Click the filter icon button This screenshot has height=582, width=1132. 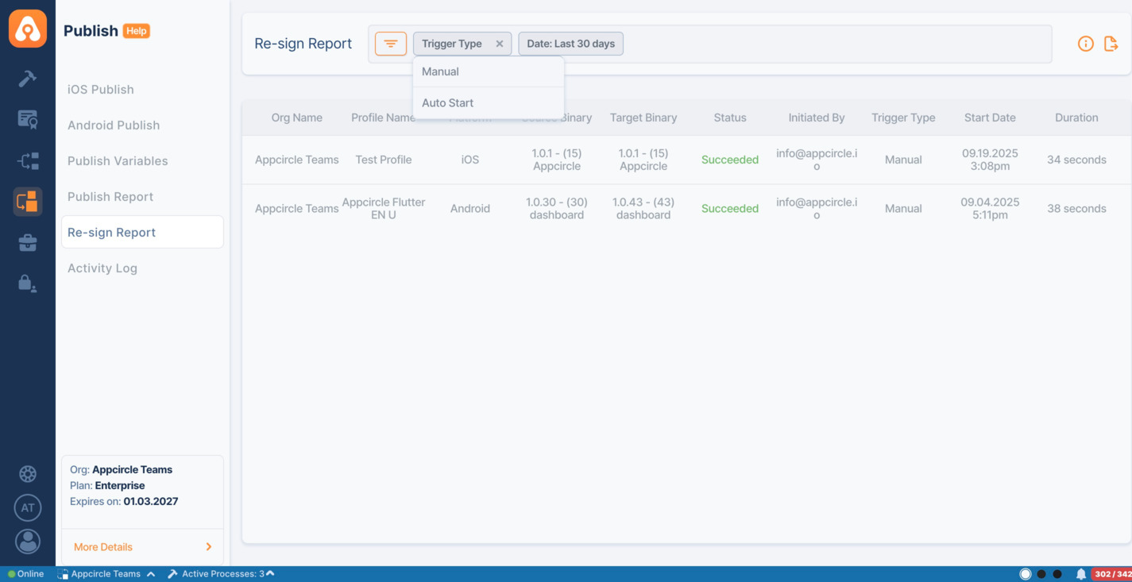pyautogui.click(x=390, y=44)
